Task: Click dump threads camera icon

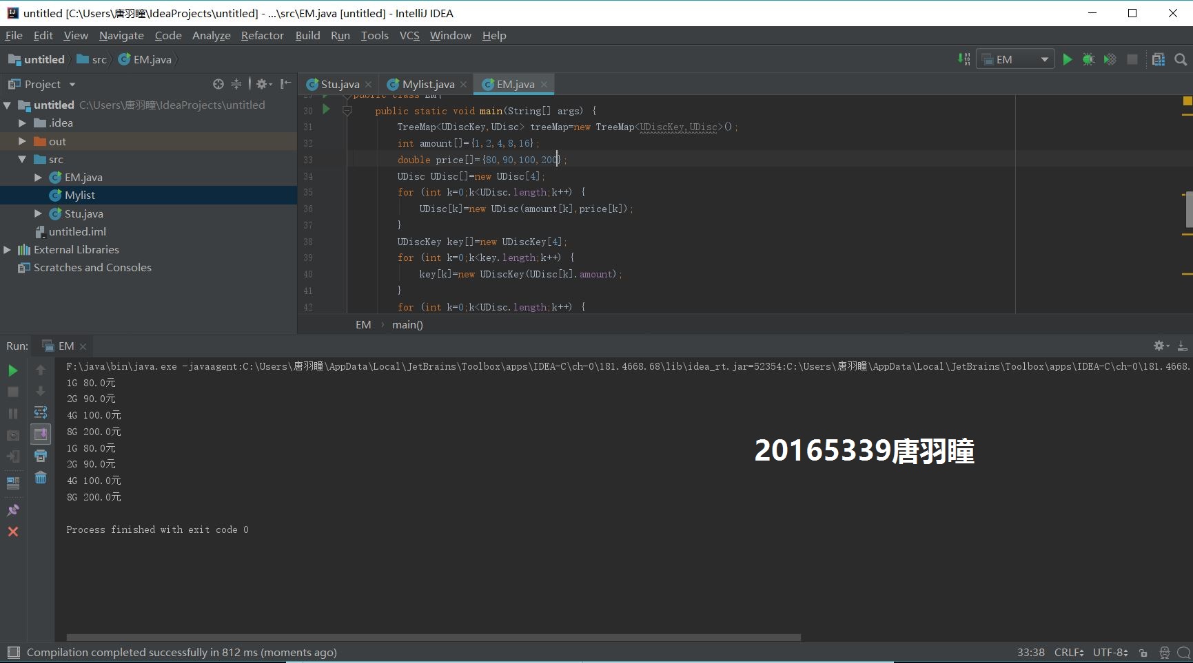Action: 12,435
